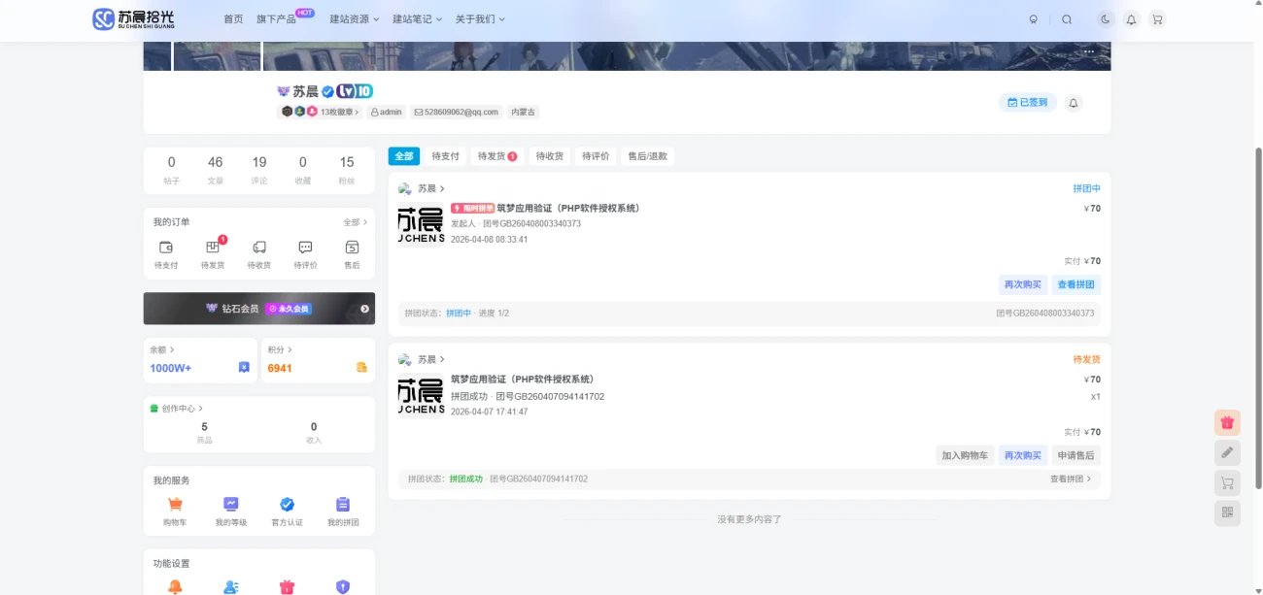Expand the 关于我们 dropdown menu
The height and width of the screenshot is (595, 1263).
[x=478, y=18]
